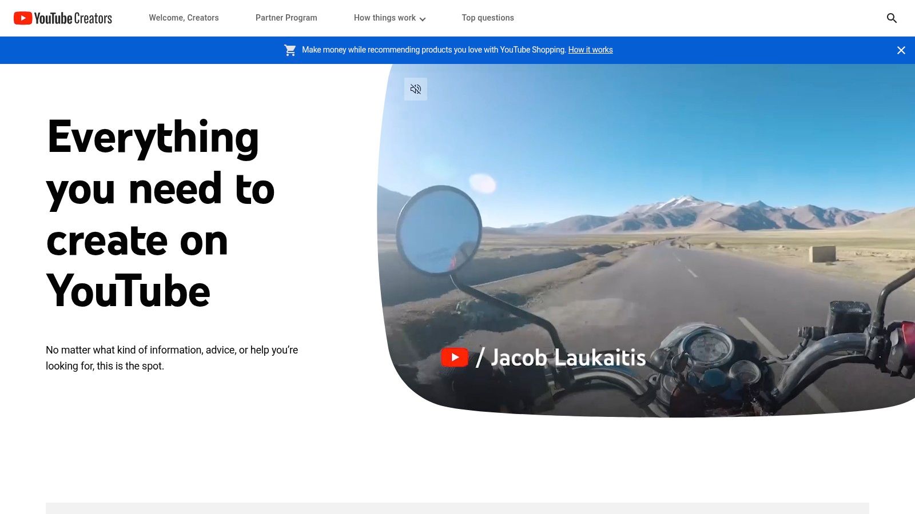915x514 pixels.
Task: Click the YouTube play icon near Jacob Laukaitis
Action: 455,357
